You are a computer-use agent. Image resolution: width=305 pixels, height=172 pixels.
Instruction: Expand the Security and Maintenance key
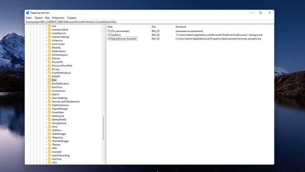tap(46, 102)
